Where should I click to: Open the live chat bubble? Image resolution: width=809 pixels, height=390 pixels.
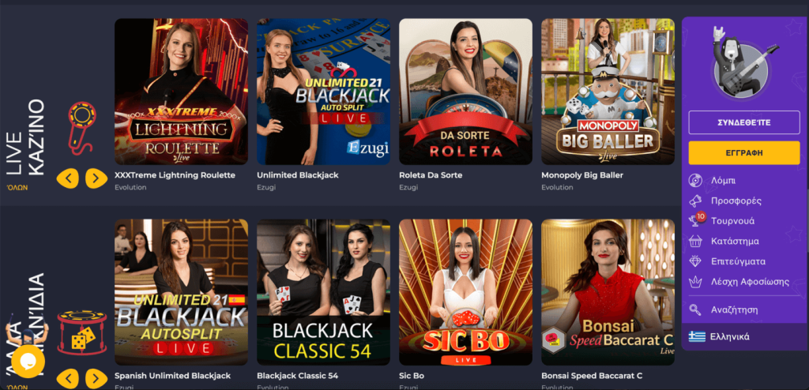click(28, 361)
